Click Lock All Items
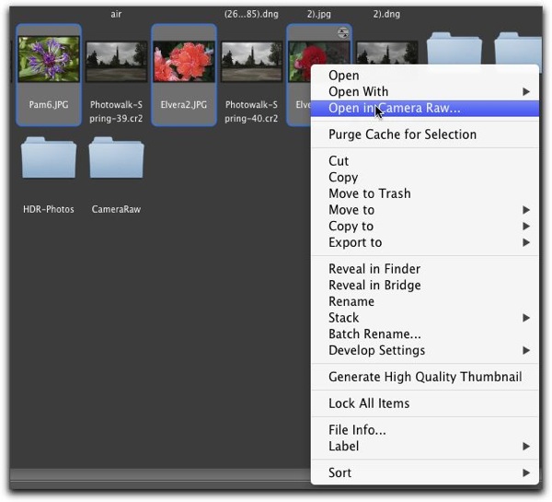552x502 pixels. point(369,403)
